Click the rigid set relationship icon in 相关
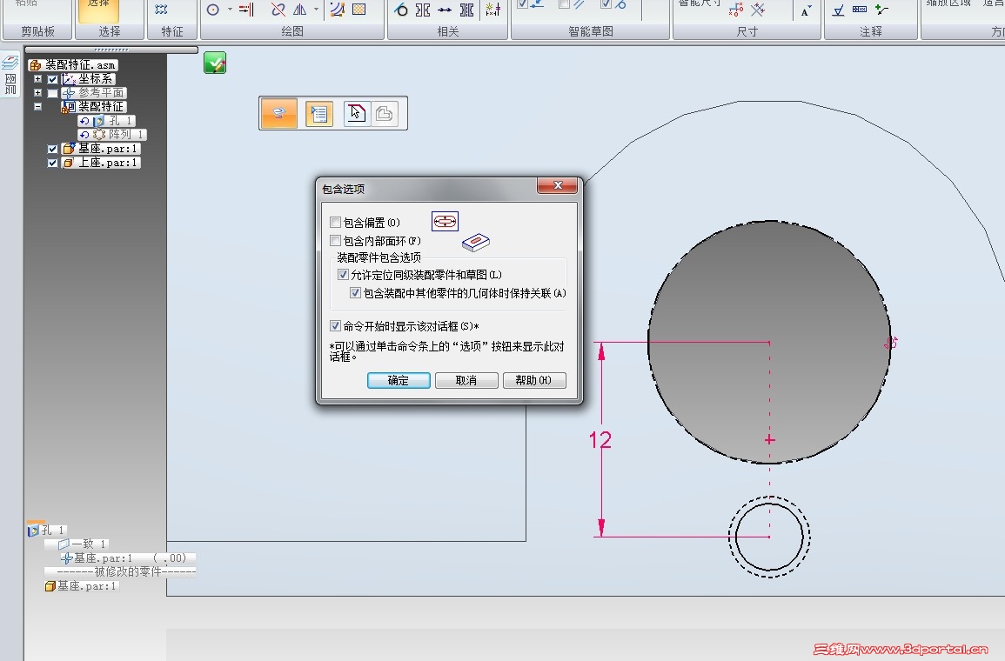 (x=467, y=10)
